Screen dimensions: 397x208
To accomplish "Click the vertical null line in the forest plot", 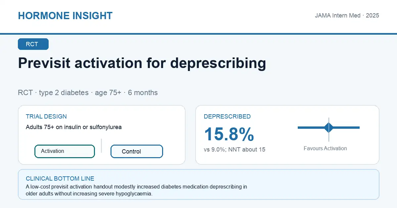I will 329,129.
